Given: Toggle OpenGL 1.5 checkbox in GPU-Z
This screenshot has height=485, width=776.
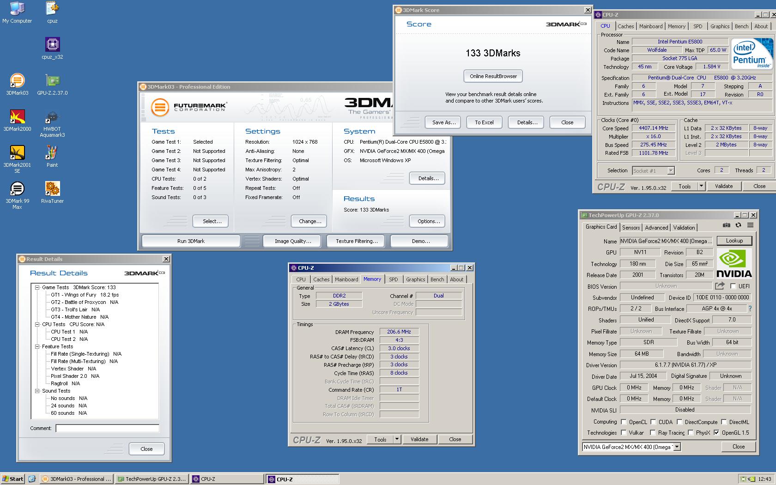Looking at the screenshot, I should [716, 432].
